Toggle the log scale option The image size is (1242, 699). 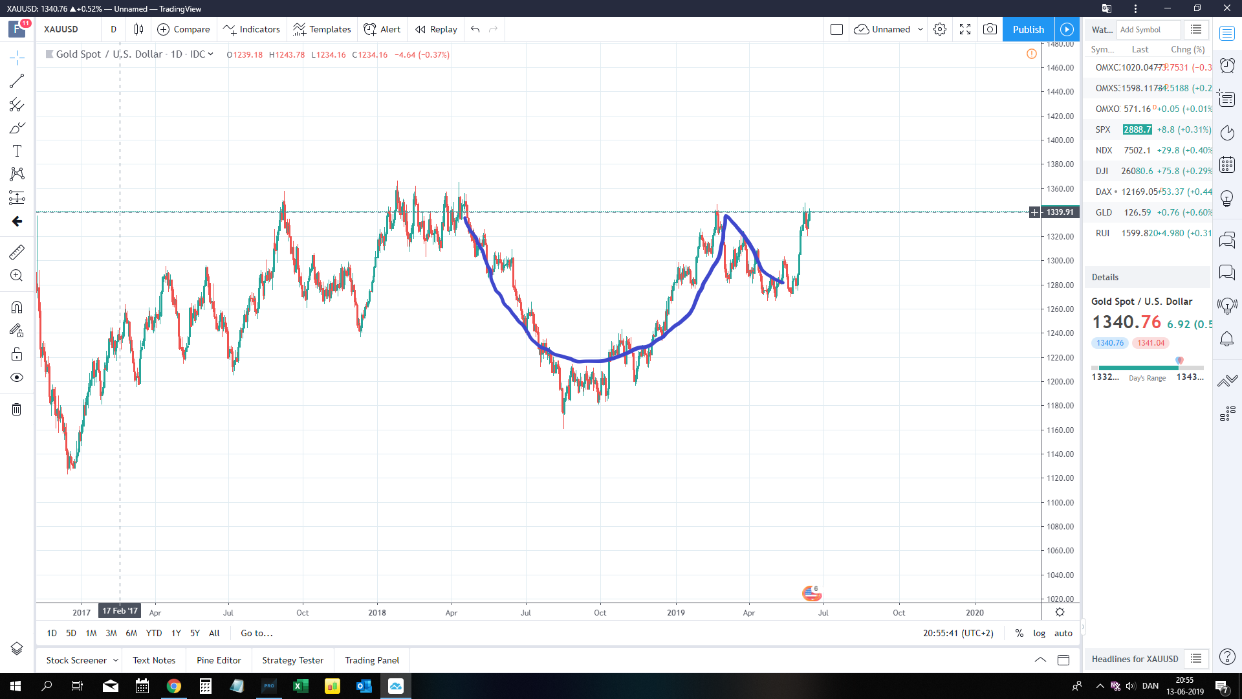point(1039,633)
